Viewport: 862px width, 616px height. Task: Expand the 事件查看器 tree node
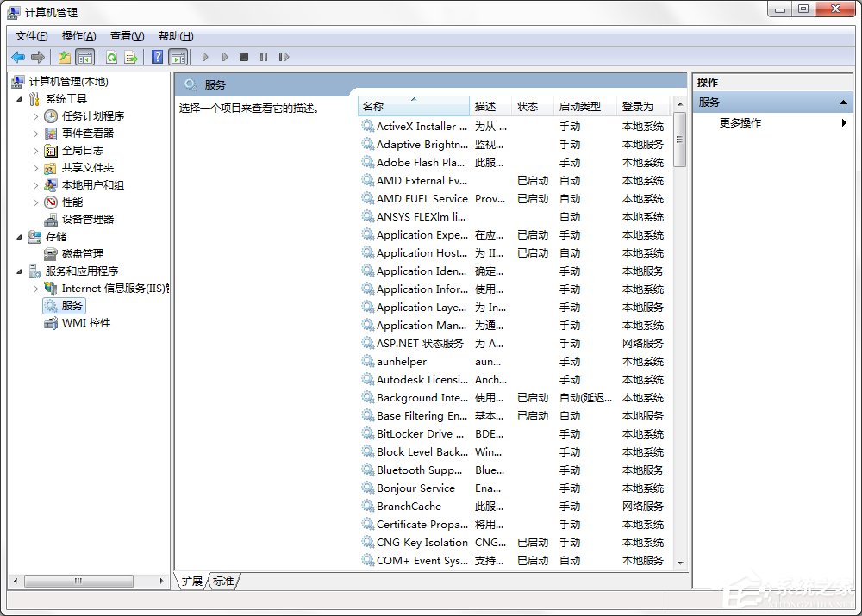coord(34,133)
